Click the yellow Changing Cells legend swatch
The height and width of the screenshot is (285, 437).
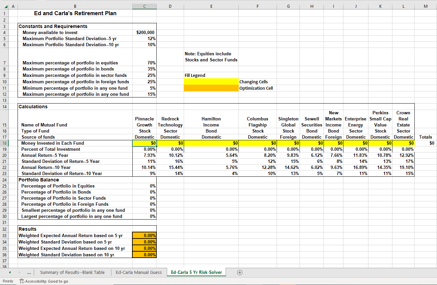point(211,82)
